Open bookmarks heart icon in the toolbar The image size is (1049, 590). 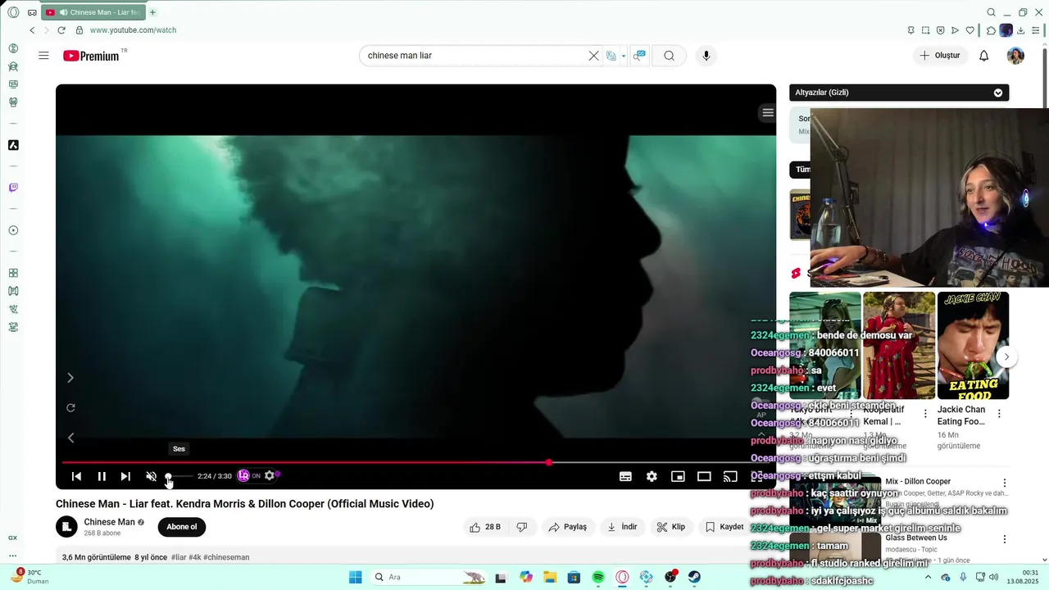[970, 30]
